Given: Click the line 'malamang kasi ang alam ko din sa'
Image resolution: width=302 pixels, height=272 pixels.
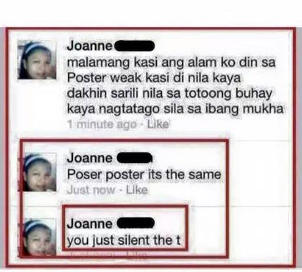Looking at the screenshot, I should [171, 63].
